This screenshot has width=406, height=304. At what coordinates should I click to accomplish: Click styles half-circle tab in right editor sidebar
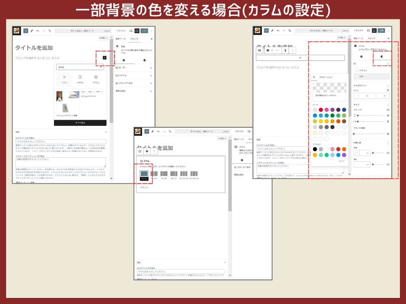click(x=382, y=57)
